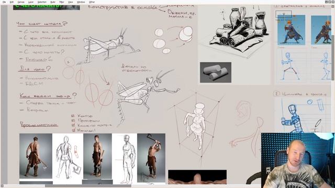Open the File menu
The width and height of the screenshot is (335, 188).
[4, 2]
